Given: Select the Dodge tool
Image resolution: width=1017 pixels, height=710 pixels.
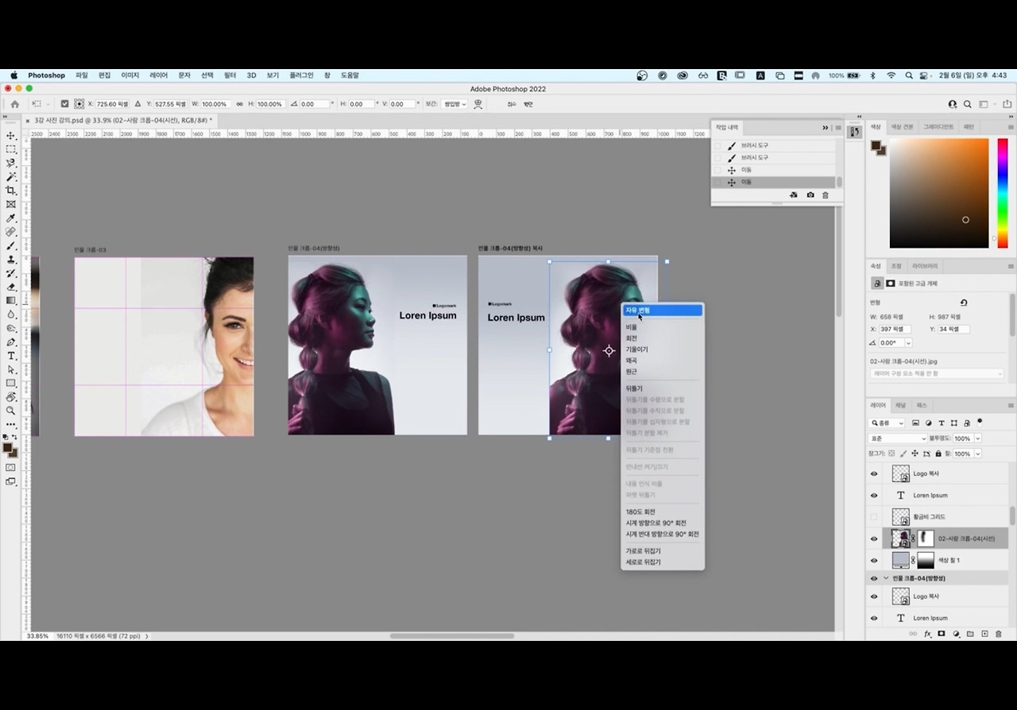Looking at the screenshot, I should pos(11,328).
